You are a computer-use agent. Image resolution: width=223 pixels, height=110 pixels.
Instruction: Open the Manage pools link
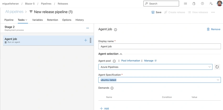[150, 61]
